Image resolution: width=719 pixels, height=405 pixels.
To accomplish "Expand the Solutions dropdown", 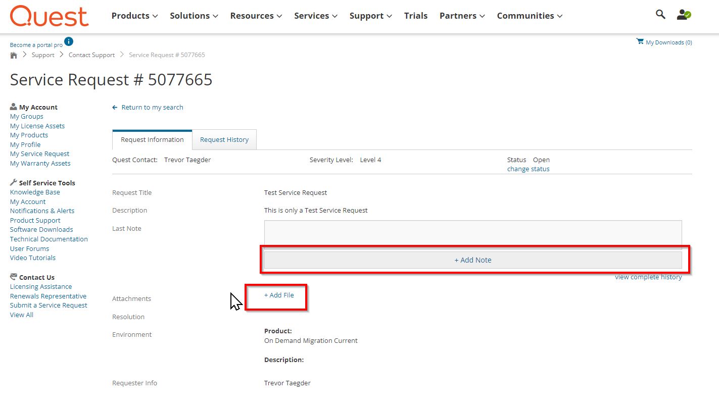I will [194, 16].
